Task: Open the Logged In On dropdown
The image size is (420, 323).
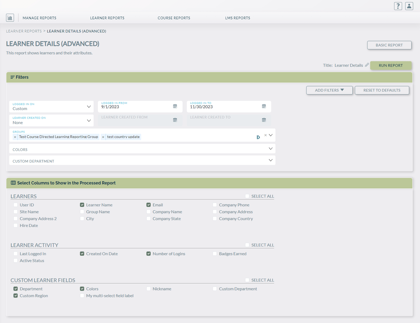Action: (89, 107)
